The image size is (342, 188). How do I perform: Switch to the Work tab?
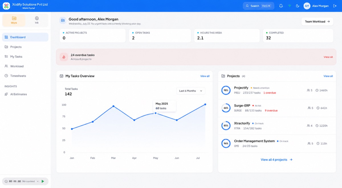[14, 20]
